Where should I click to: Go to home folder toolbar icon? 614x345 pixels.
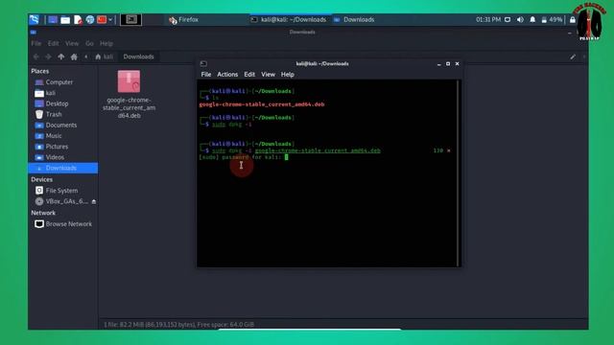point(74,57)
